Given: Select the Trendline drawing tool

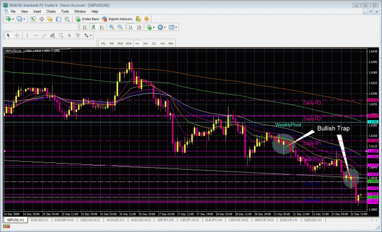Looking at the screenshot, I should [44, 35].
